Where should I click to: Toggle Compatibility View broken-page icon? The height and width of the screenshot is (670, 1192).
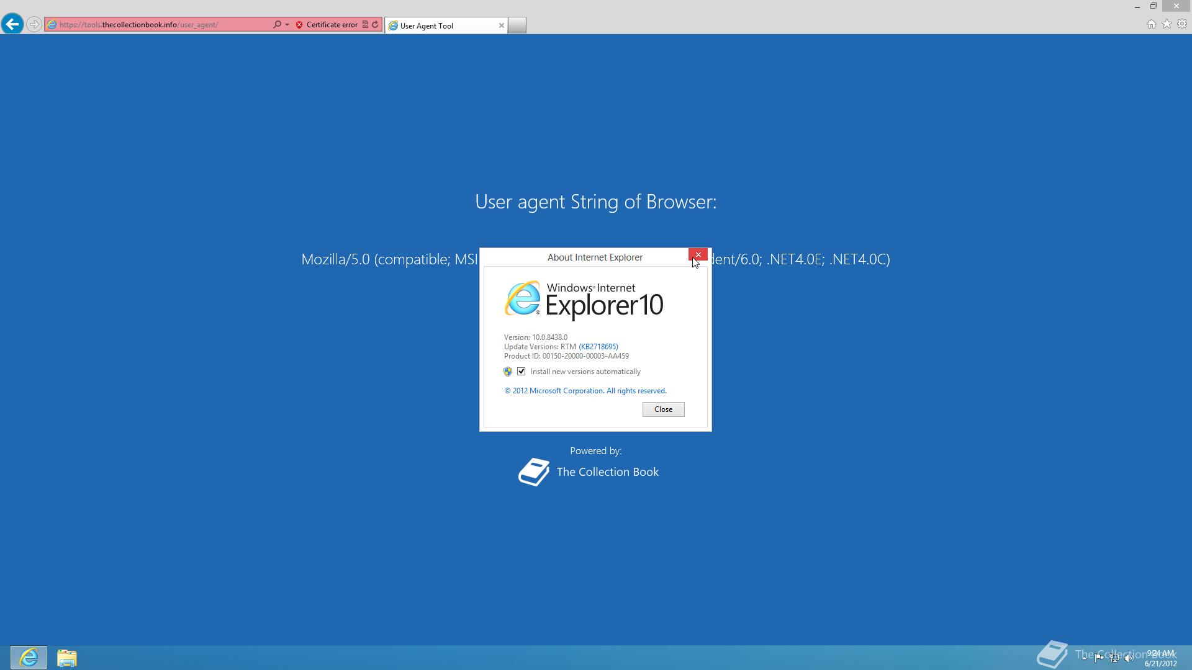click(365, 25)
